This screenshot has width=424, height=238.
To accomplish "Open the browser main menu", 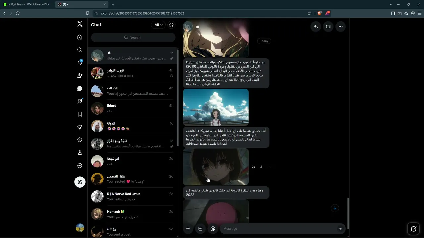I will (420, 13).
